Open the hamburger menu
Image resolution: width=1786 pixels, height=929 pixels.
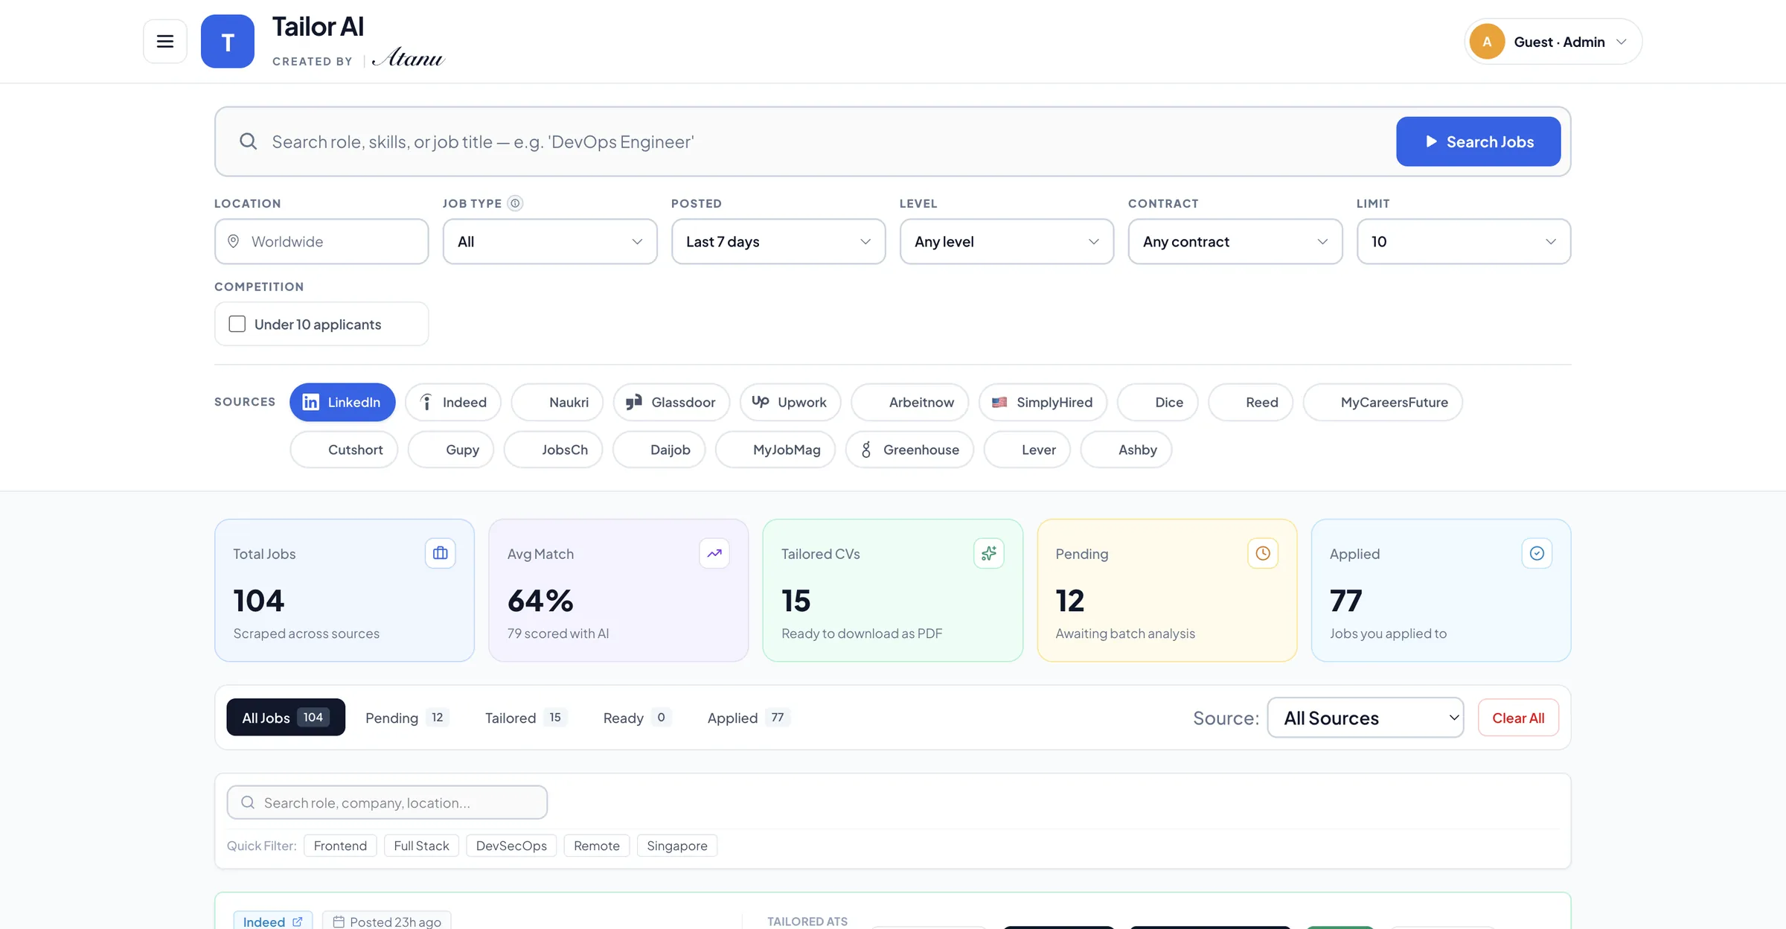pos(165,42)
